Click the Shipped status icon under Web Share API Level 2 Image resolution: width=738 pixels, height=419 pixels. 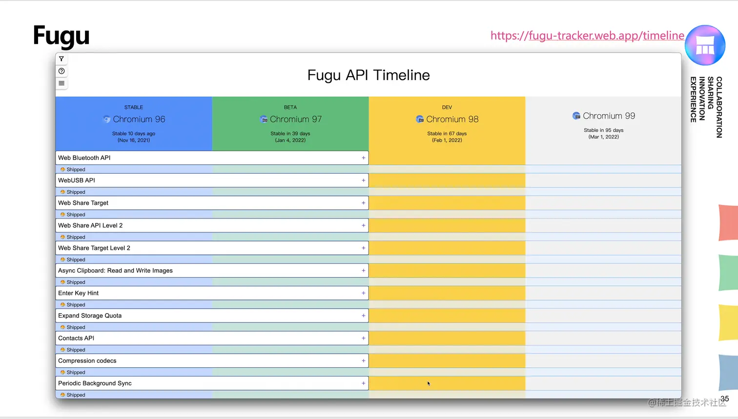[x=62, y=237]
